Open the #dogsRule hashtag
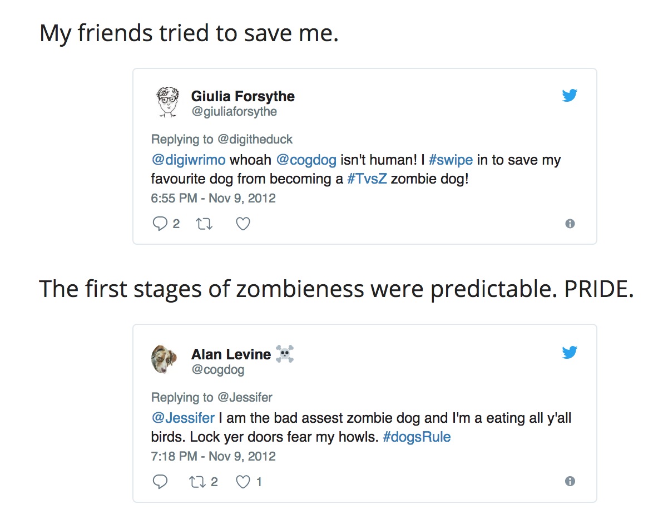Screen dimensions: 663x524 417,437
